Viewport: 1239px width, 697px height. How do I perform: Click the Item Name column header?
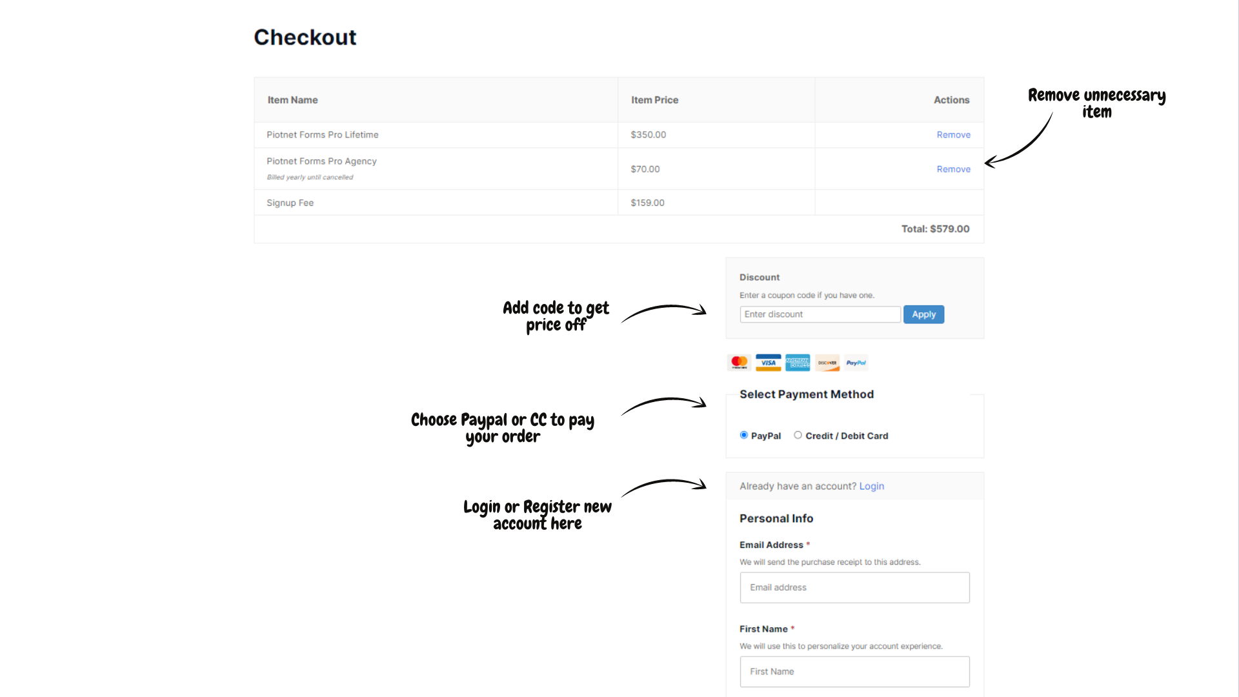(x=292, y=100)
